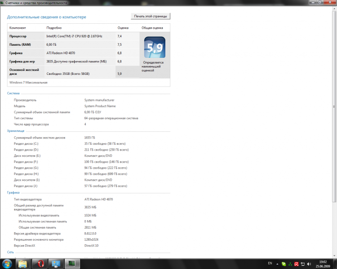Click the hard disk score 5,9

(x=120, y=74)
